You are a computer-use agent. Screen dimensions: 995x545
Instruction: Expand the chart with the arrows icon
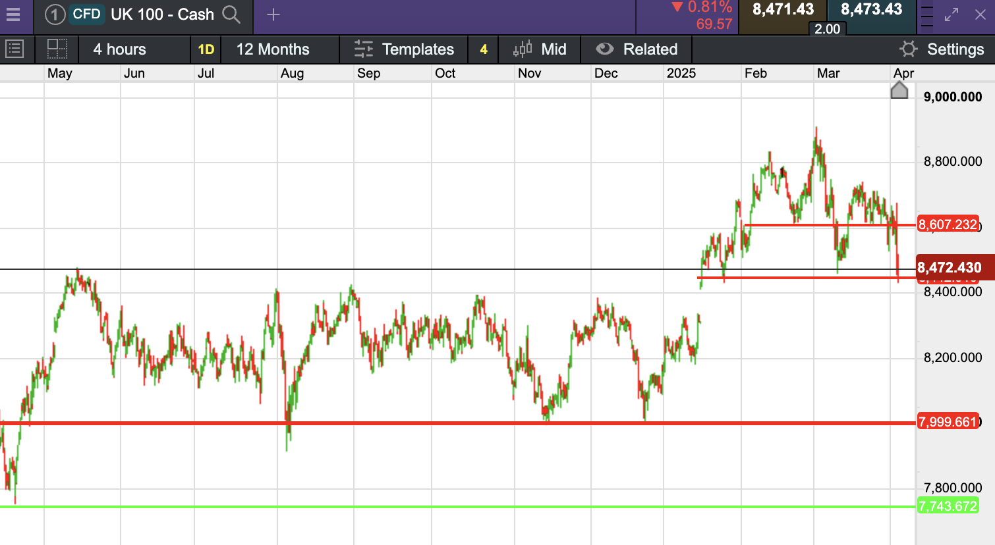point(952,14)
